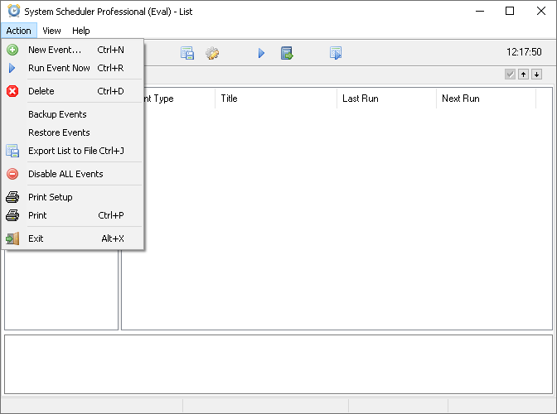The image size is (557, 414).
Task: Sort by the Last Run column header
Action: [386, 99]
